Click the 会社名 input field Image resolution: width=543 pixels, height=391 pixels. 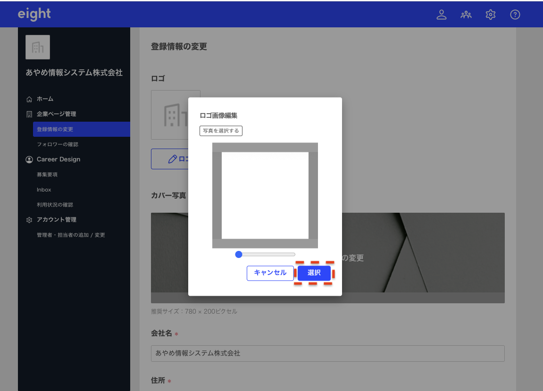coord(327,353)
